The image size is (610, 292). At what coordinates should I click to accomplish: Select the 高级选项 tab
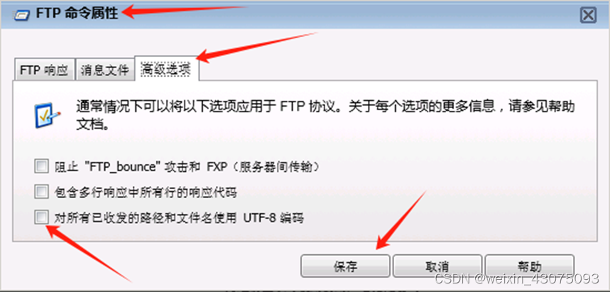(x=166, y=68)
